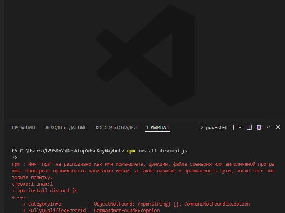Open the terminal launch profile dropdown
The image size is (285, 213).
pos(240,127)
